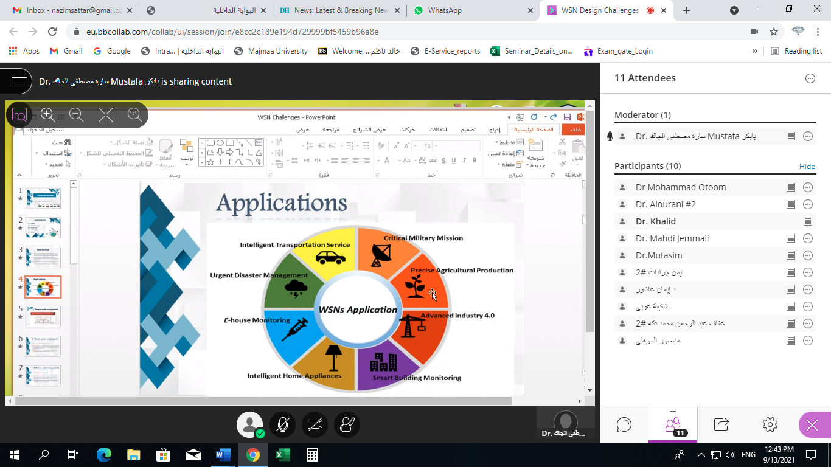
Task: Toggle microphone audio sharing on
Action: (x=282, y=424)
